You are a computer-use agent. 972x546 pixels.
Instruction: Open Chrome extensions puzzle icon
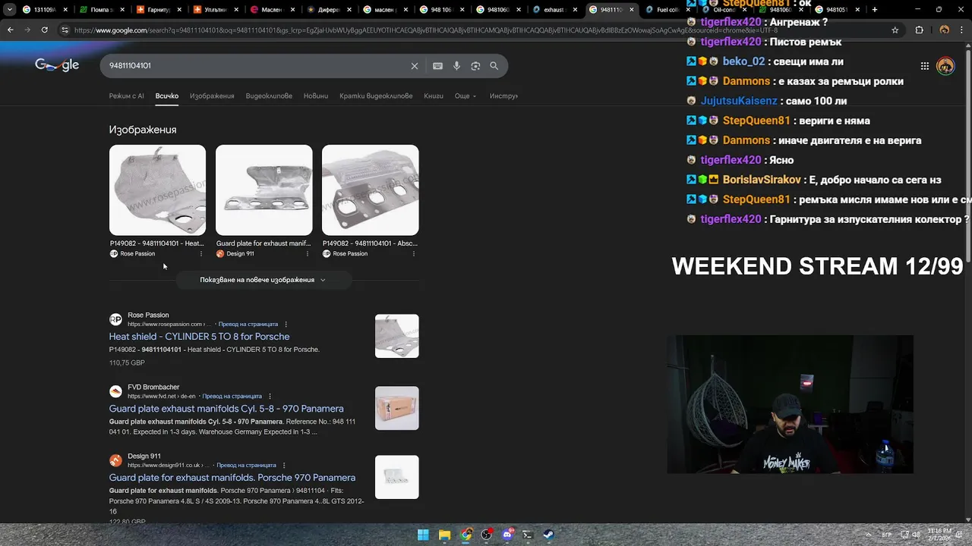[x=920, y=30]
